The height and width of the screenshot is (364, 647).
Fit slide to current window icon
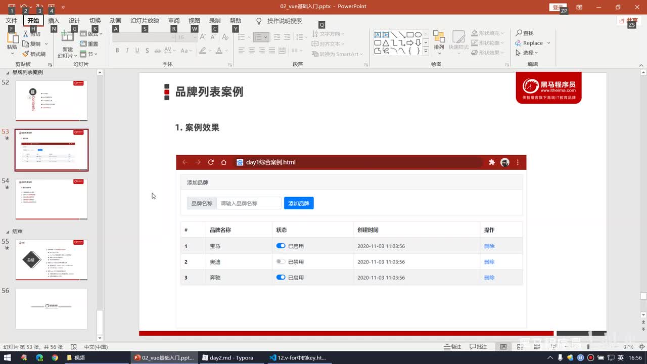coord(641,347)
